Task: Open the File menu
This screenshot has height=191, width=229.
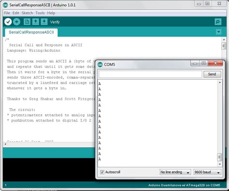Action: pyautogui.click(x=7, y=13)
